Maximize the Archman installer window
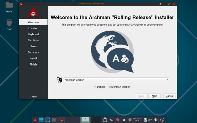The width and height of the screenshot is (197, 123). click(x=169, y=4)
